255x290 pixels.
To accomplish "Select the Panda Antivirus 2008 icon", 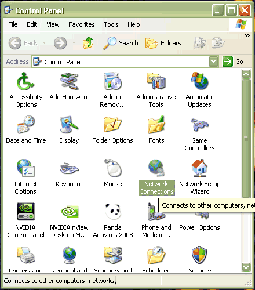I will (x=112, y=212).
